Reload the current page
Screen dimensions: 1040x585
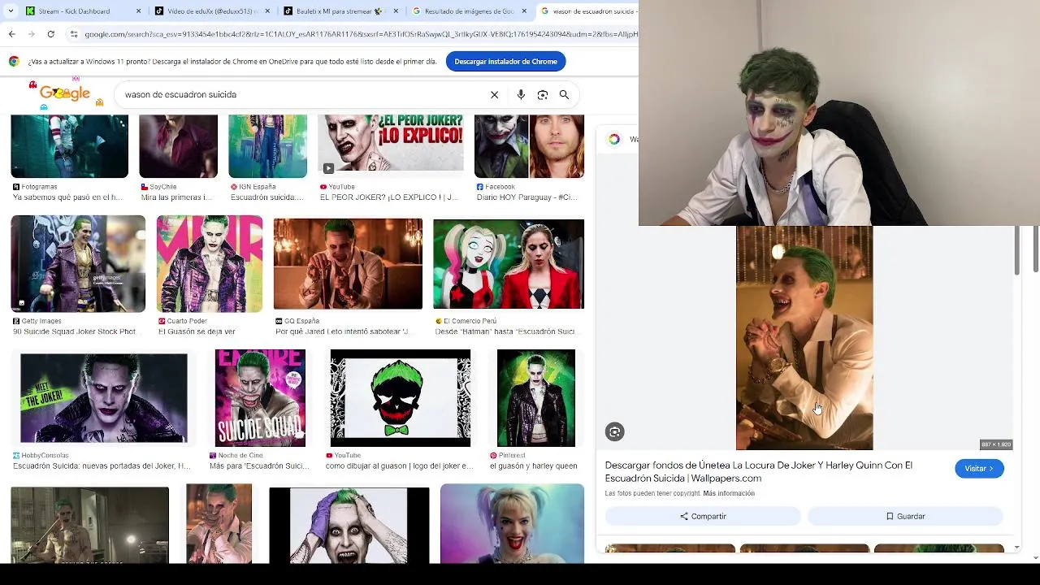(50, 34)
